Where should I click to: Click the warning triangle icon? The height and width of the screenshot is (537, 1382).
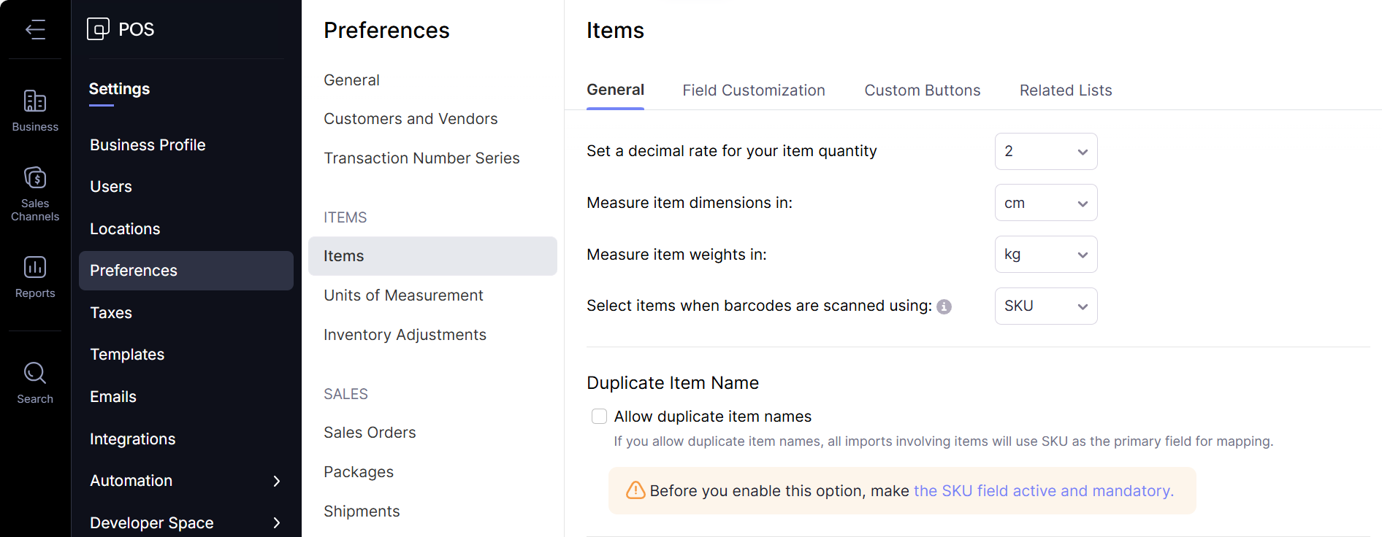[x=635, y=490]
